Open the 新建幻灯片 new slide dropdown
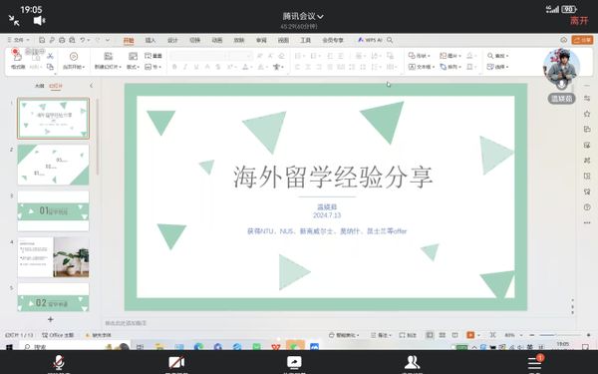 108,67
